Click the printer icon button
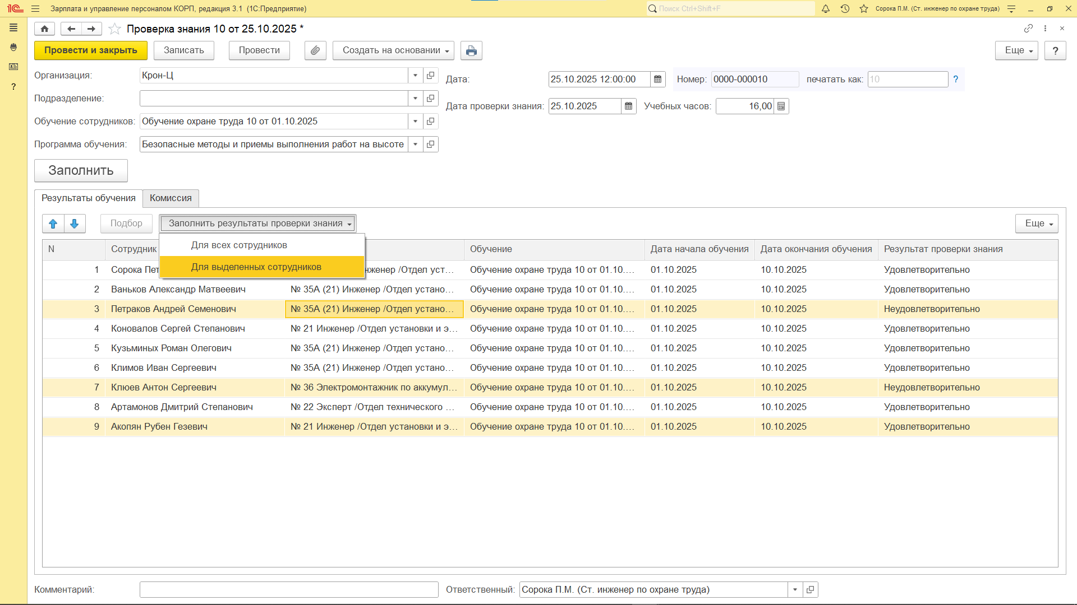The height and width of the screenshot is (605, 1077). point(471,50)
